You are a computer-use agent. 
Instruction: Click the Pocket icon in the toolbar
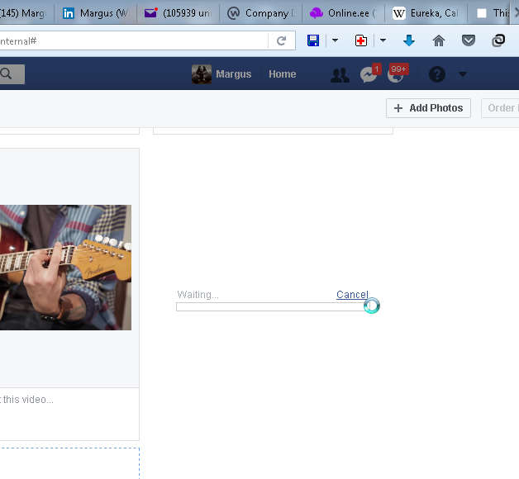click(469, 40)
